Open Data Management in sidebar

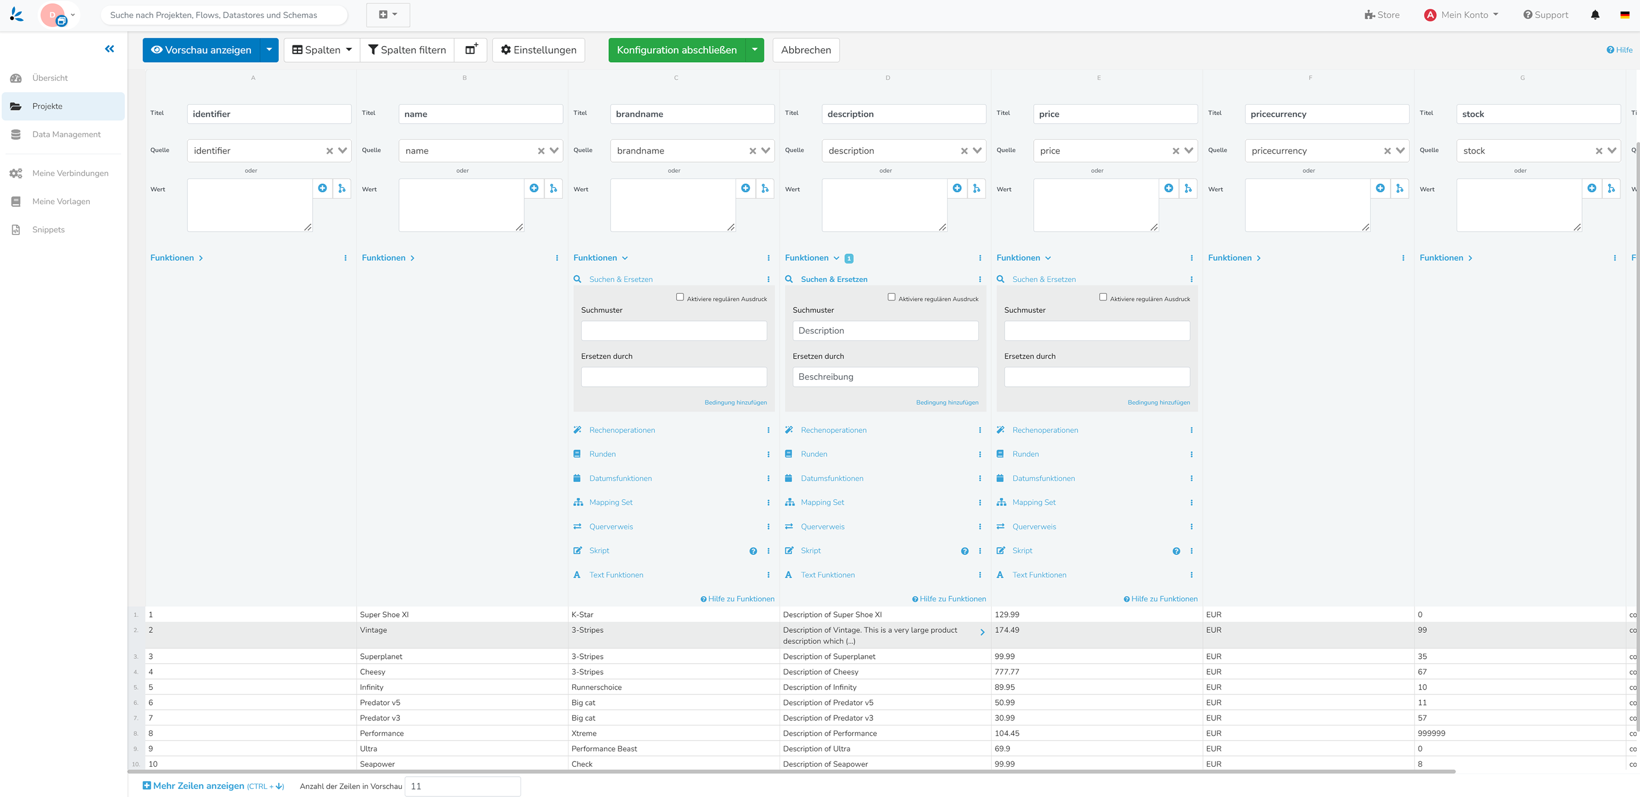(x=66, y=134)
